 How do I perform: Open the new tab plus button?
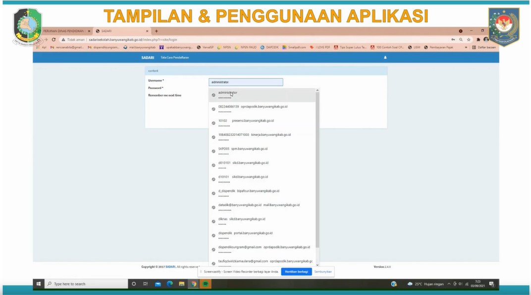point(157,31)
